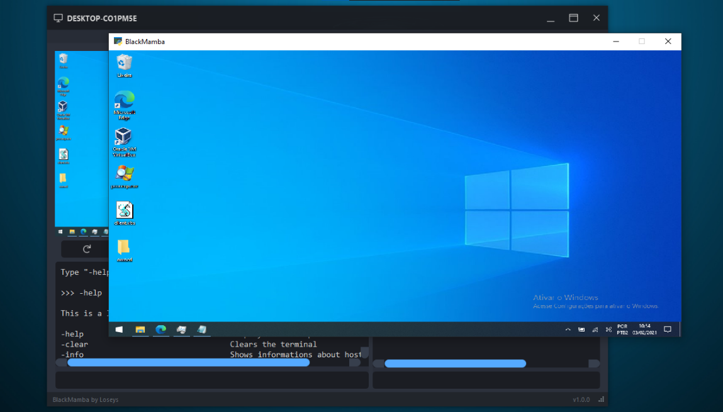723x412 pixels.
Task: Focus the right bottom input field
Action: click(486, 380)
